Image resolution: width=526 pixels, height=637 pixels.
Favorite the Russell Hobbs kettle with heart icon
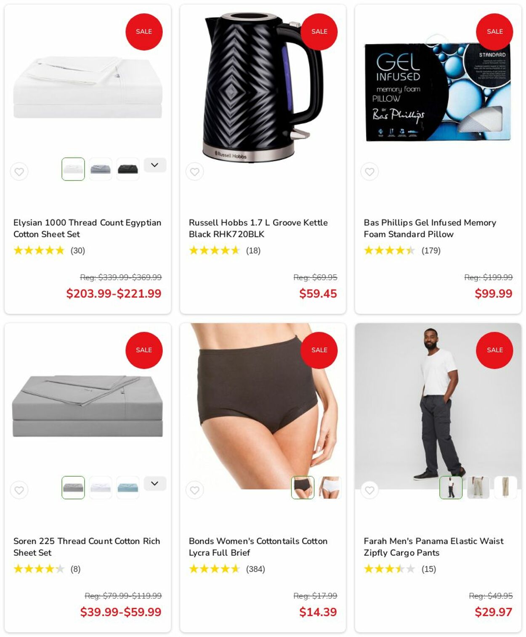[x=194, y=172]
